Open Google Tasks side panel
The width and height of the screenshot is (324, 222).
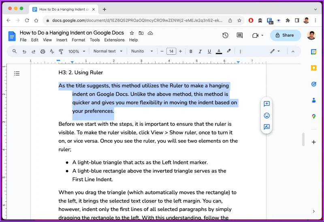pyautogui.click(x=313, y=84)
